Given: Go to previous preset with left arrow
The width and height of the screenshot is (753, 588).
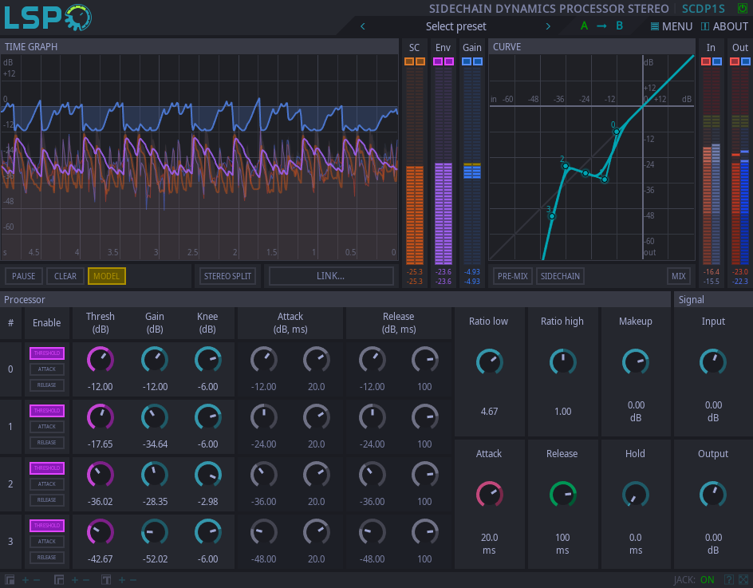Looking at the screenshot, I should 363,26.
